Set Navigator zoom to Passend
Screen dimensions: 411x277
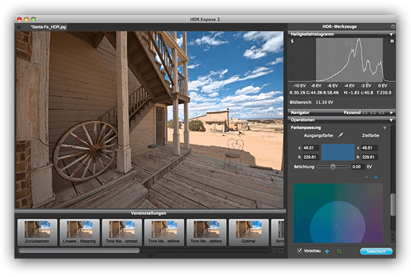pyautogui.click(x=352, y=113)
